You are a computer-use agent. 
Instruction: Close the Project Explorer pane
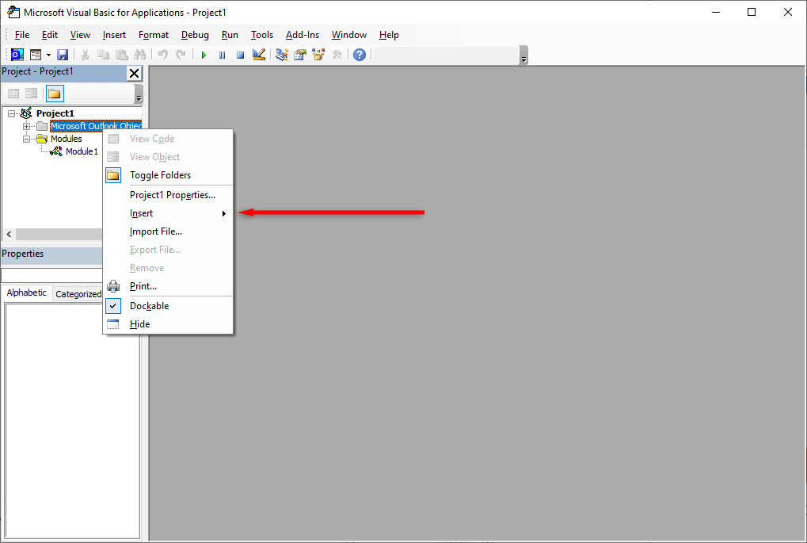pos(135,73)
